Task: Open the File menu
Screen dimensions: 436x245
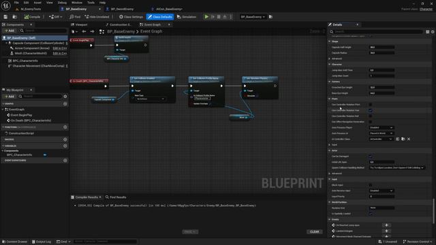Action: [x=16, y=3]
